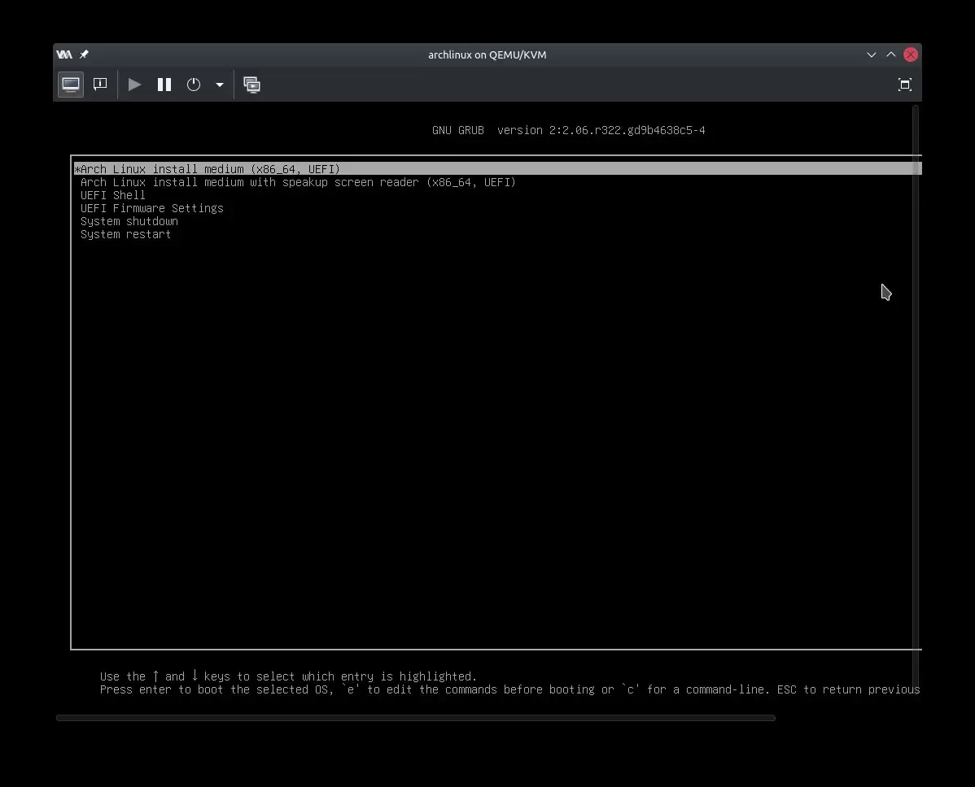
Task: Select the speakup screen reader boot entry
Action: (298, 182)
